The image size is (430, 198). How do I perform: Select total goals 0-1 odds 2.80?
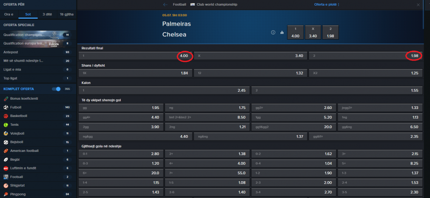pos(121,154)
